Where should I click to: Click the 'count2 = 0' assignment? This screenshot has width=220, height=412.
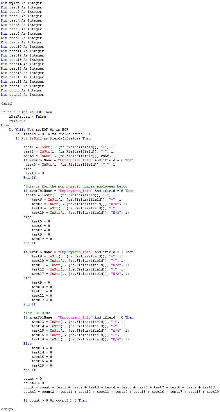(34, 383)
